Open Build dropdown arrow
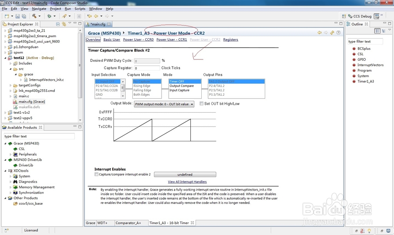The width and height of the screenshot is (394, 235). pos(39,16)
